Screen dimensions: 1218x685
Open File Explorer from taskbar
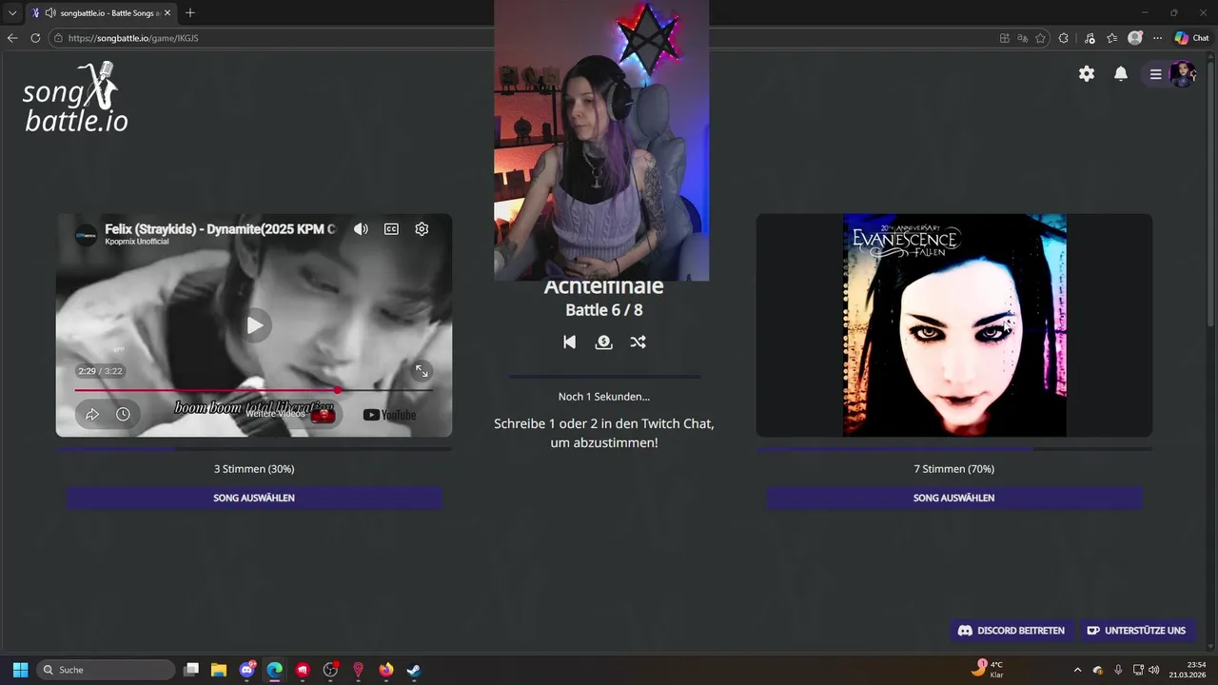[x=218, y=670]
